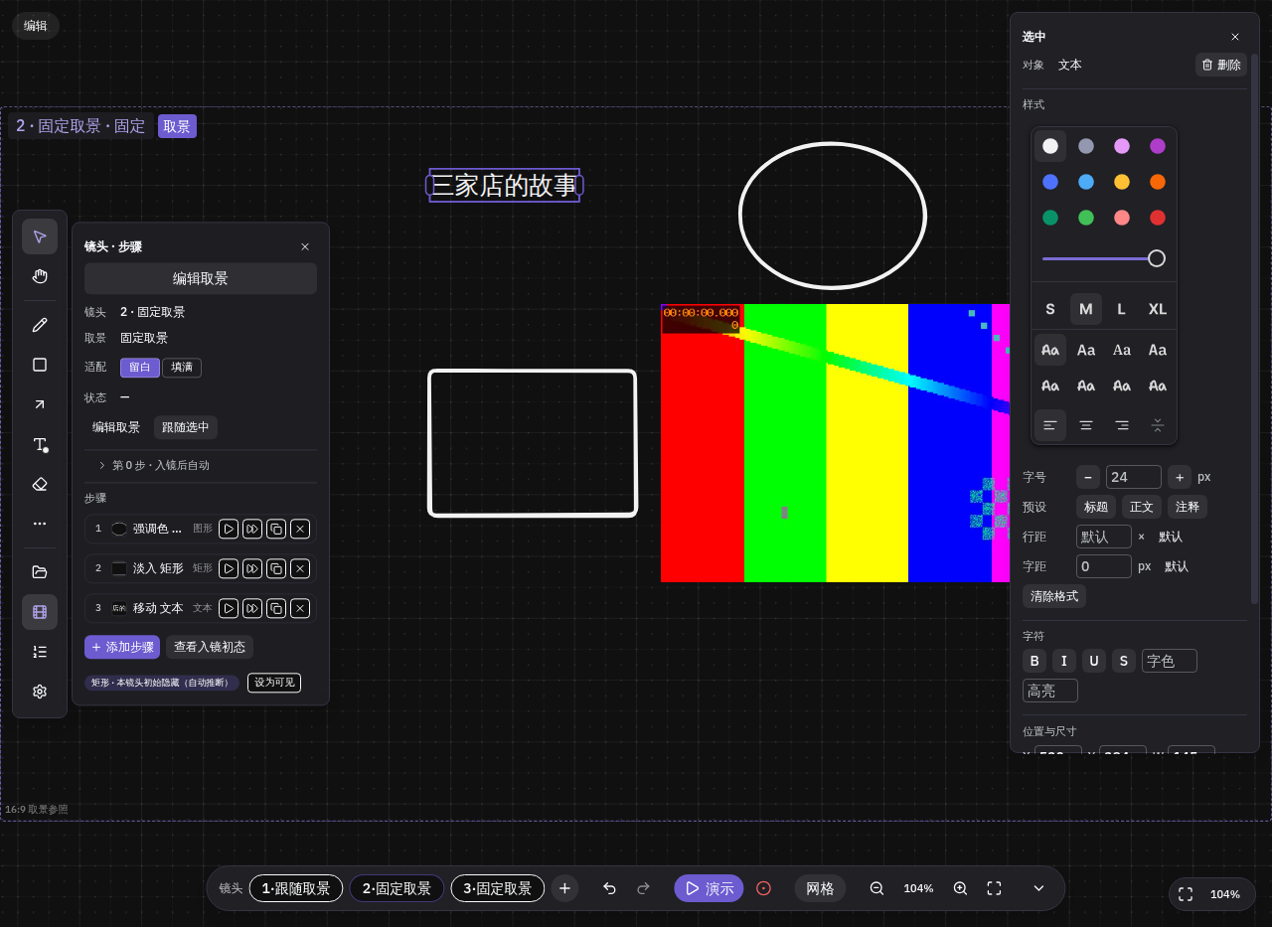Click 查看入镜初态

(210, 647)
